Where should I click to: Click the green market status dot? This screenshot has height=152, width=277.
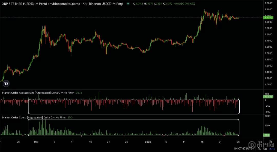[x=128, y=4]
